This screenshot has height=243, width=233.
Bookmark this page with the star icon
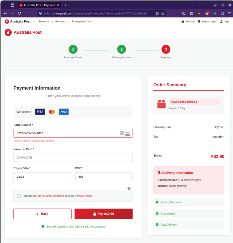point(163,13)
